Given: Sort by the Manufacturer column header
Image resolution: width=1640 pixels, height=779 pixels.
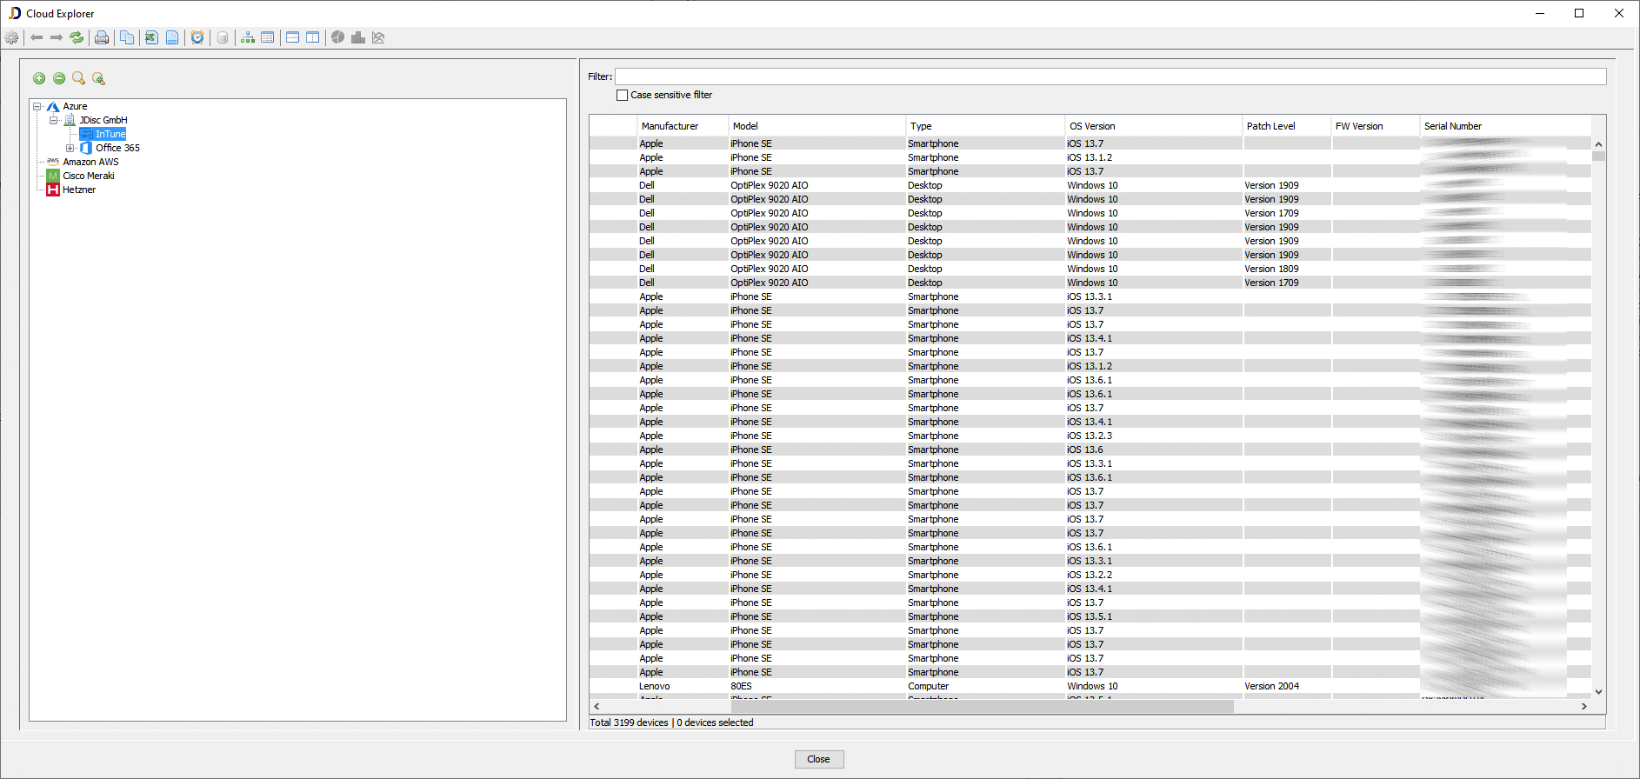Looking at the screenshot, I should coord(683,126).
